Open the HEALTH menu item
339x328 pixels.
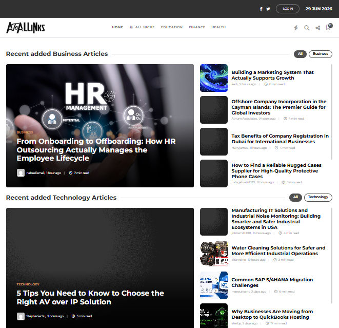pos(218,27)
